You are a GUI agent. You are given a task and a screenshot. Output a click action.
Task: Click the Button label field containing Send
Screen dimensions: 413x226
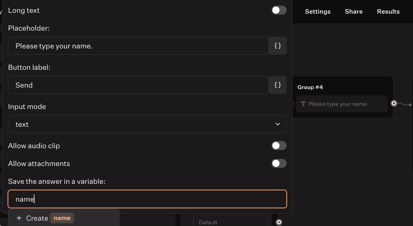tap(138, 85)
